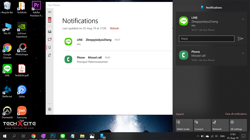Select Recycle Bin desktop icon

pyautogui.click(x=7, y=7)
